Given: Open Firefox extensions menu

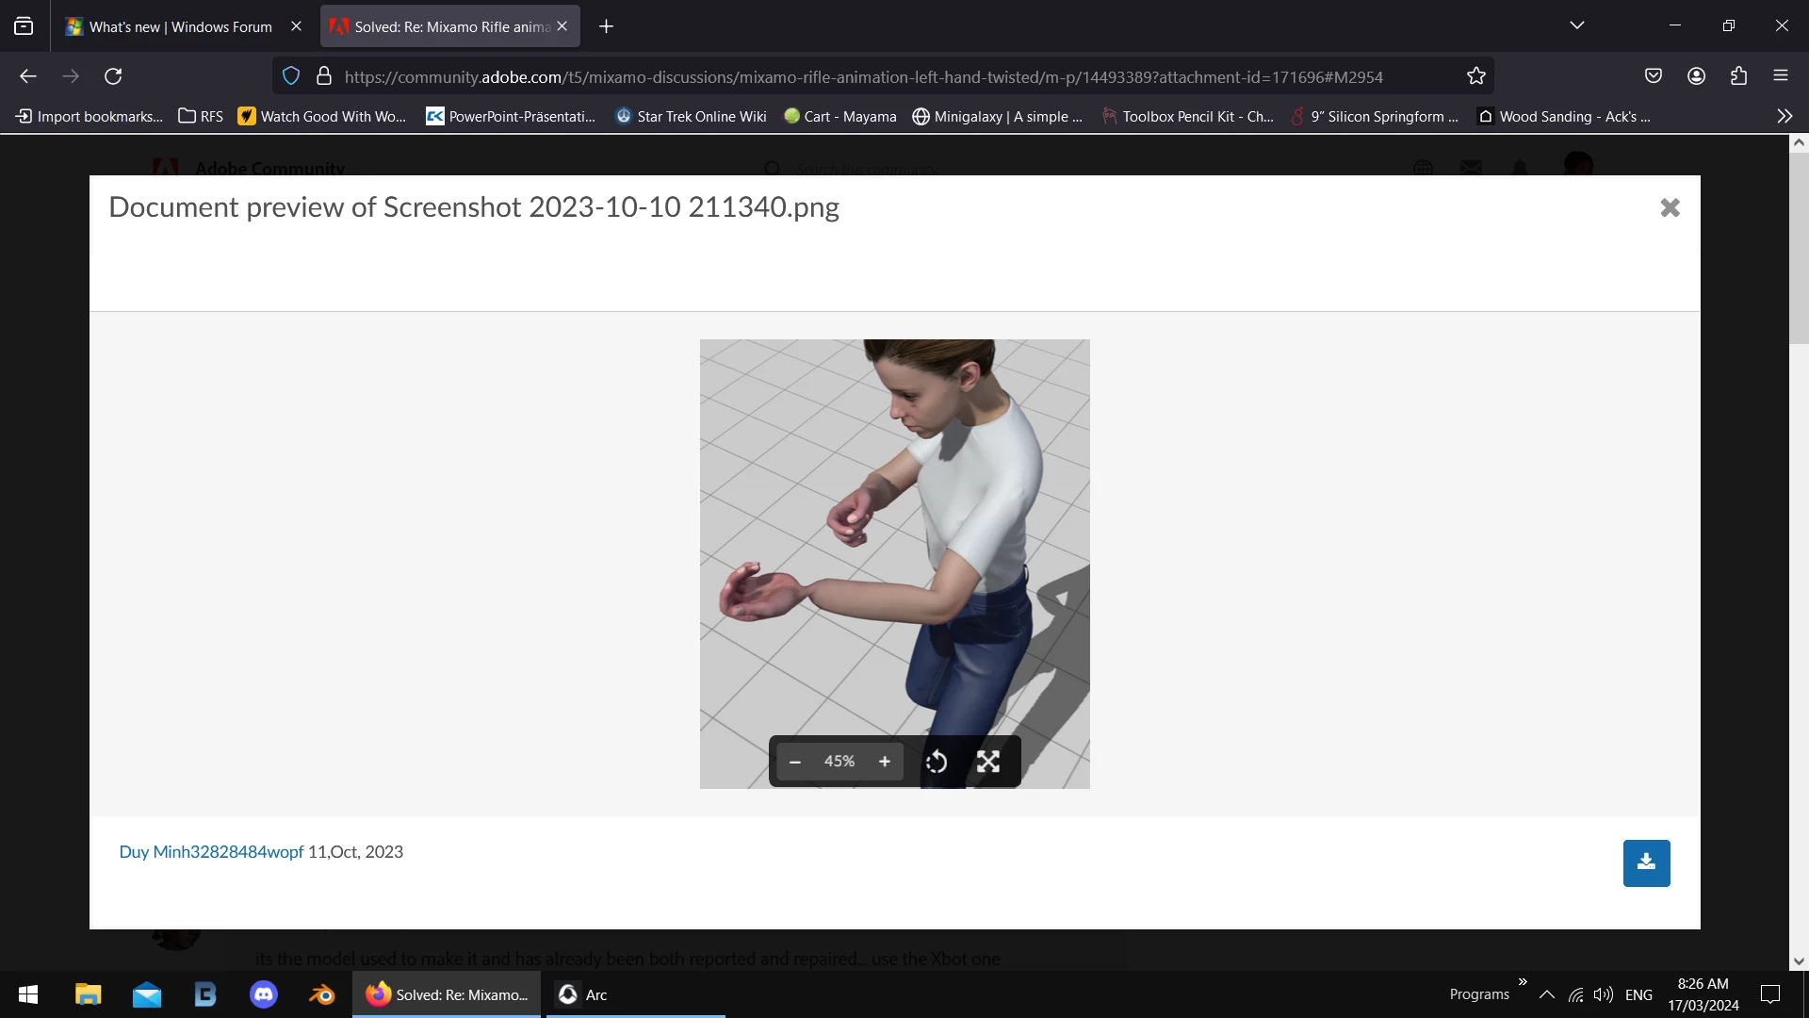Looking at the screenshot, I should click(1738, 76).
